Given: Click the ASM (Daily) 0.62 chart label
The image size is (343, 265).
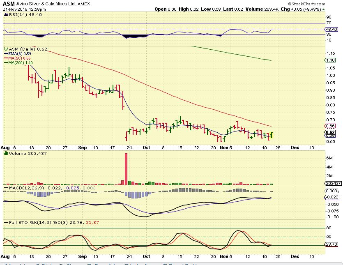Looking at the screenshot, I should tap(28, 49).
